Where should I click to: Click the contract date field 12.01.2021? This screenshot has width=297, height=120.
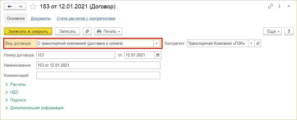pos(140,55)
